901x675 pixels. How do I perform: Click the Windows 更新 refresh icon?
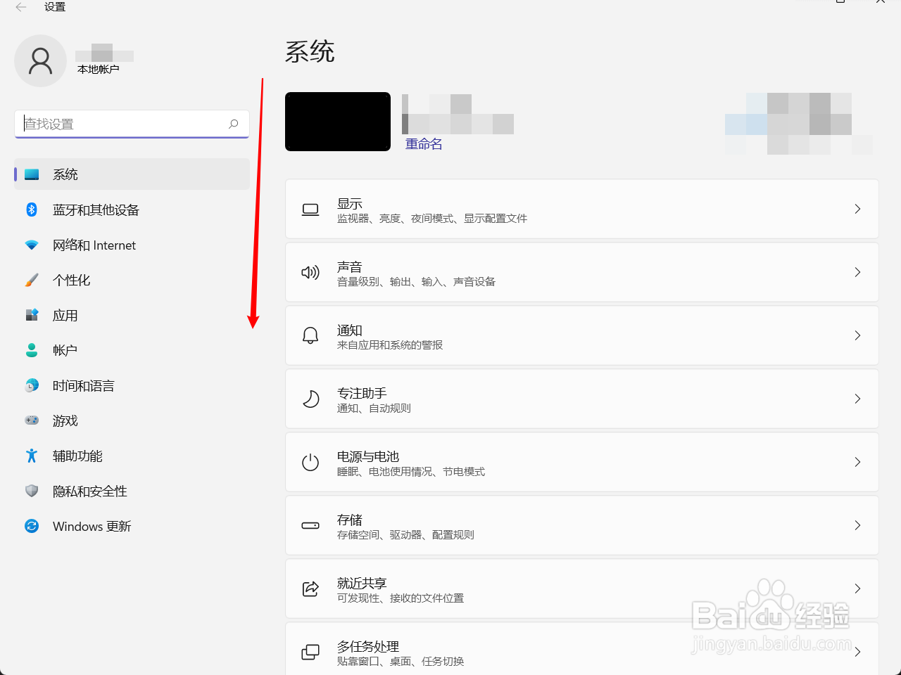tap(32, 526)
